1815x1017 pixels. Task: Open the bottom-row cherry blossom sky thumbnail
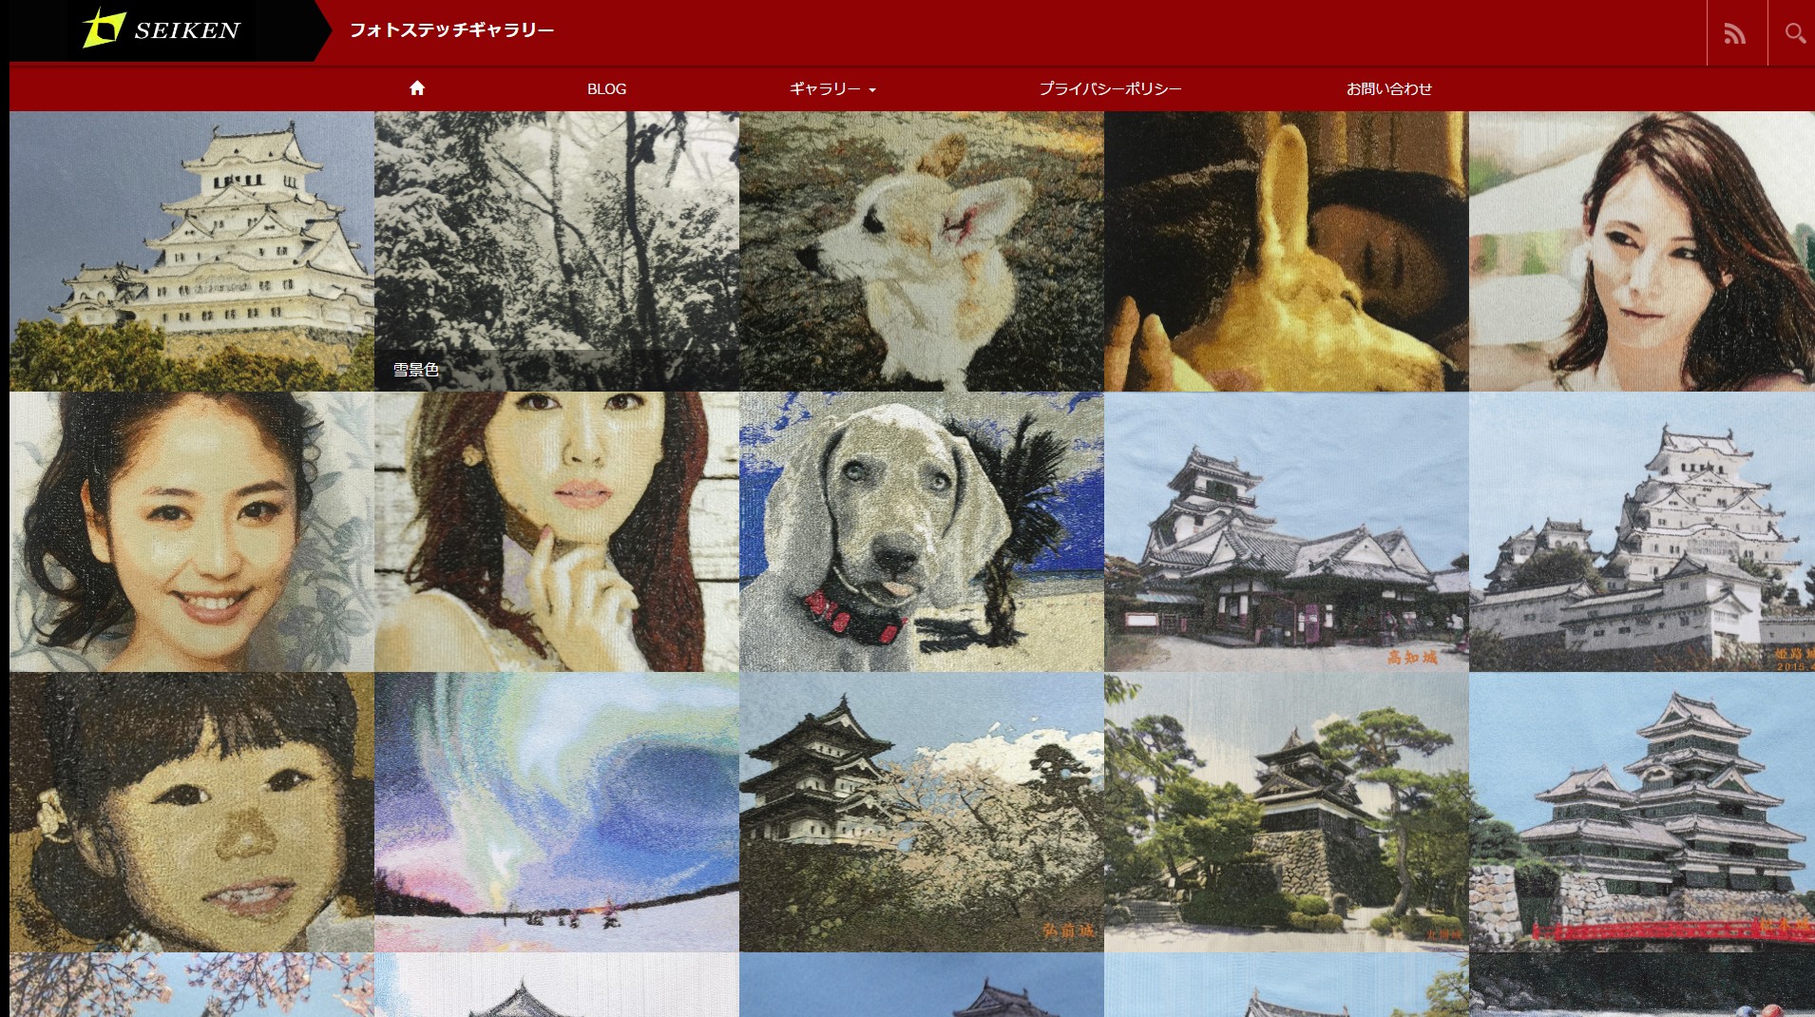point(192,985)
